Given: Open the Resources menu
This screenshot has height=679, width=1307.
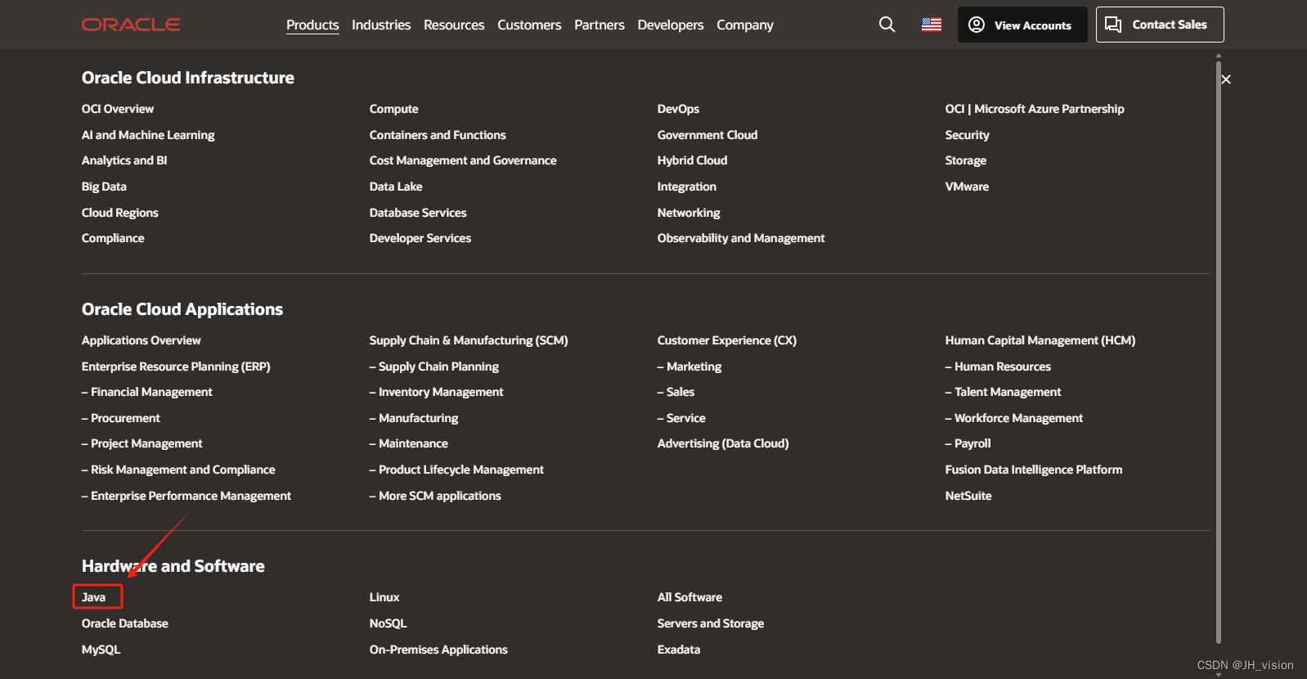Looking at the screenshot, I should click(454, 25).
